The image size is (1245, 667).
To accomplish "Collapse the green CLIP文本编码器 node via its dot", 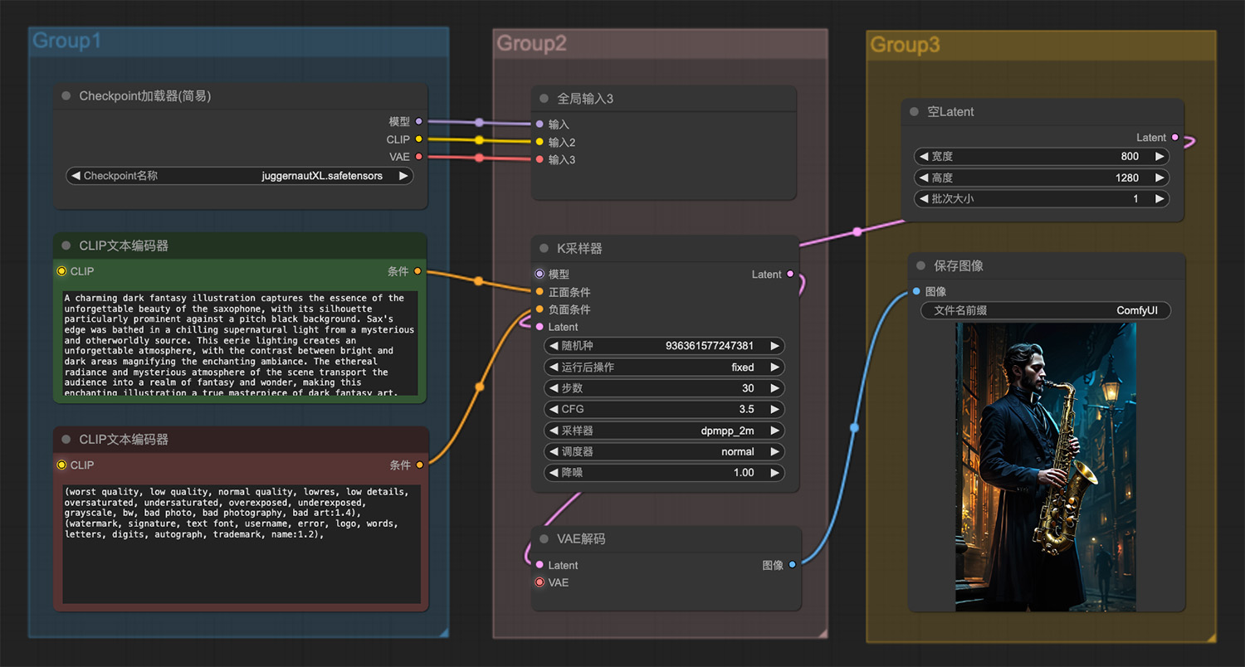I will pyautogui.click(x=66, y=246).
